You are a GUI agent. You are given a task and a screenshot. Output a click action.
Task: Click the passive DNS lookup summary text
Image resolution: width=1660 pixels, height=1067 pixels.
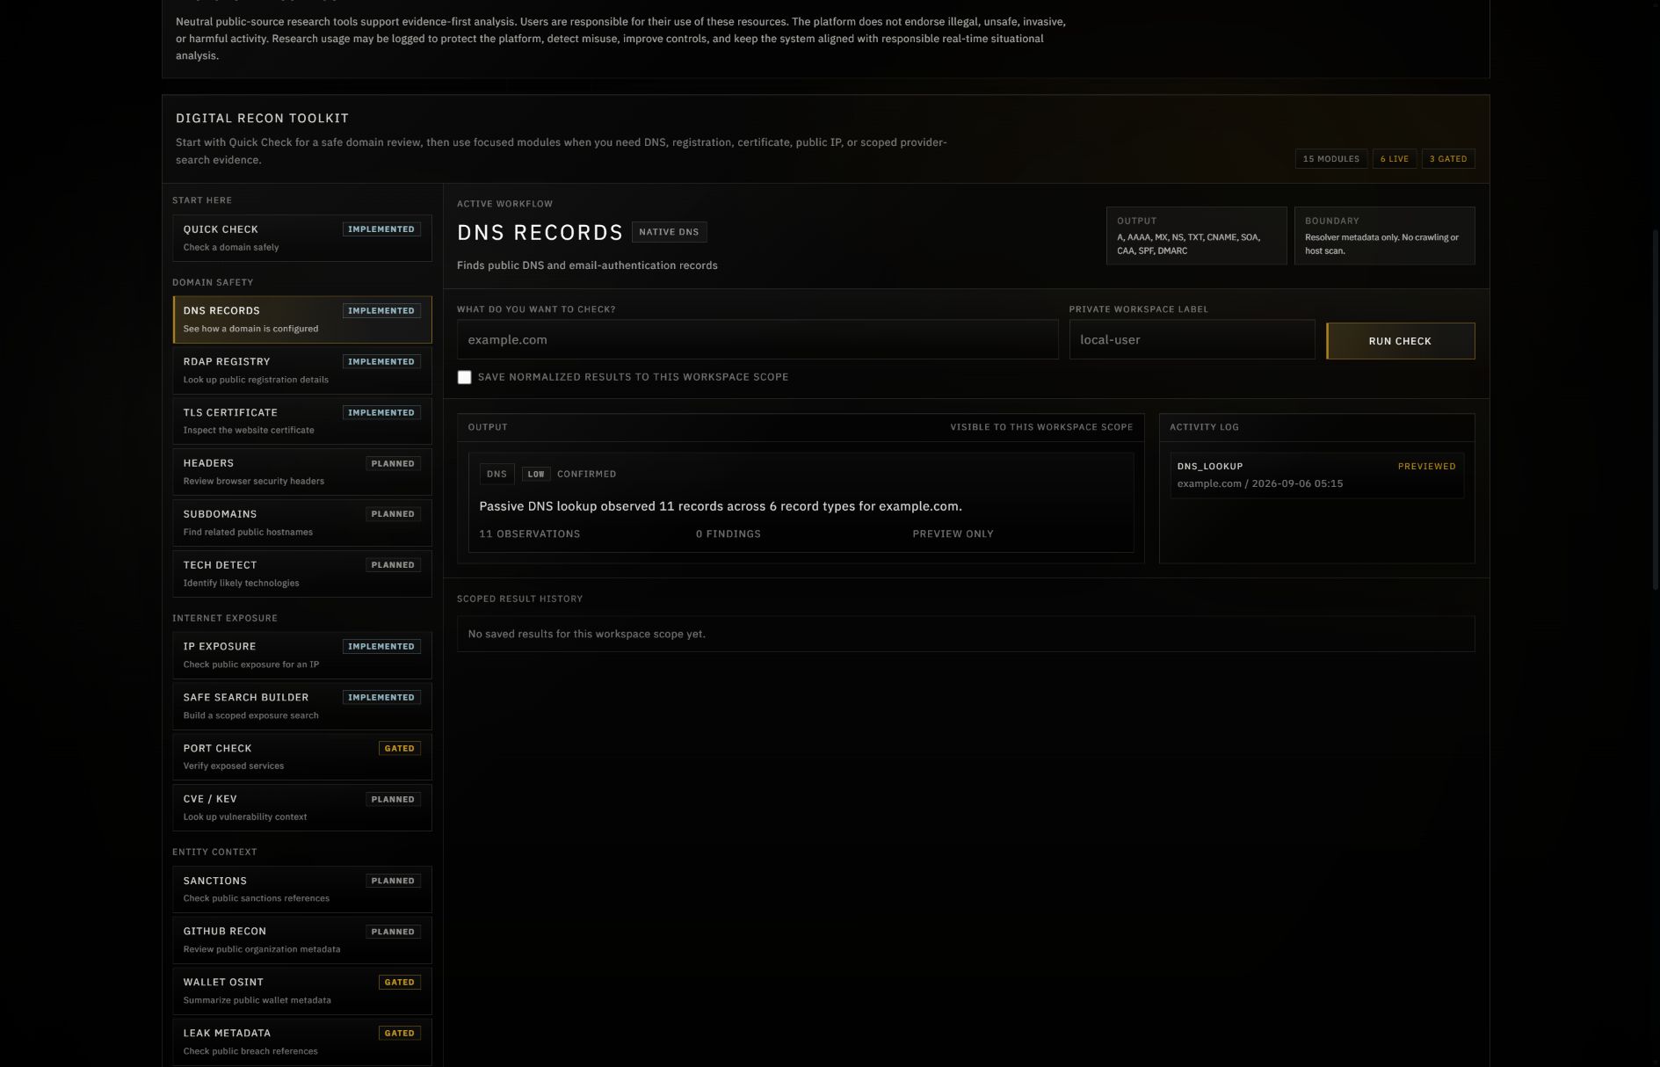click(x=721, y=506)
